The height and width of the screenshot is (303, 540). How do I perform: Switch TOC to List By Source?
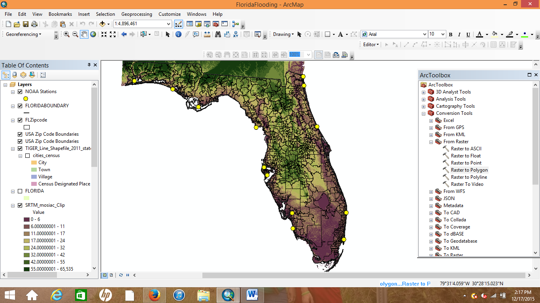point(15,75)
